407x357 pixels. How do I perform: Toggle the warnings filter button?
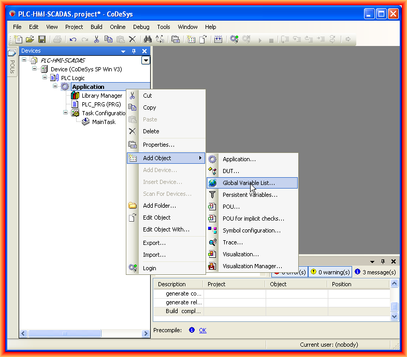click(329, 272)
